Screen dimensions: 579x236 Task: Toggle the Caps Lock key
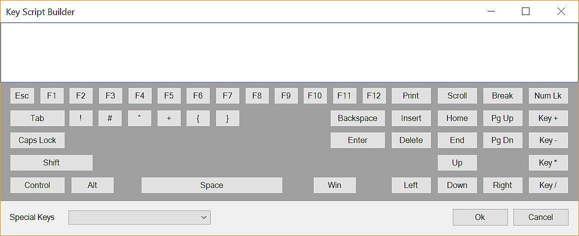pos(38,140)
